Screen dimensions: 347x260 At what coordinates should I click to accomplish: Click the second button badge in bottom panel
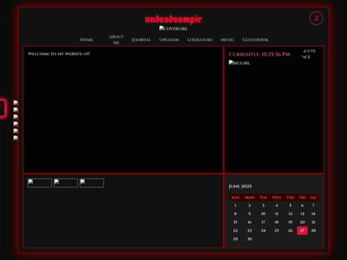[66, 183]
